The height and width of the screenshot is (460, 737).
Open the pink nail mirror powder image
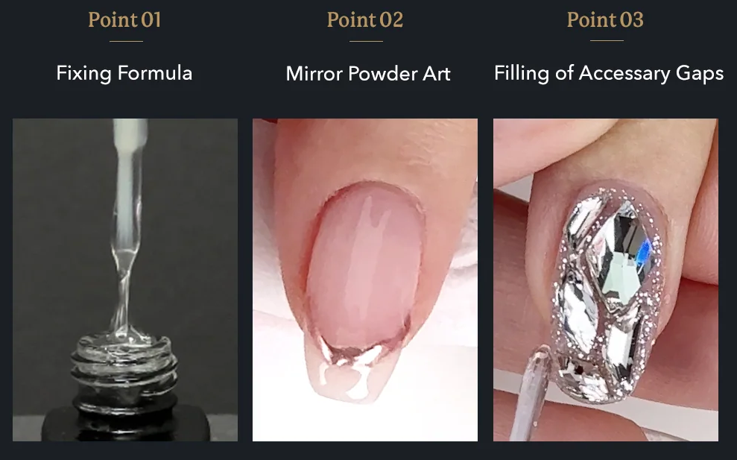[365, 280]
